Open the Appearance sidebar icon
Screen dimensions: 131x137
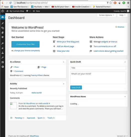3,43
